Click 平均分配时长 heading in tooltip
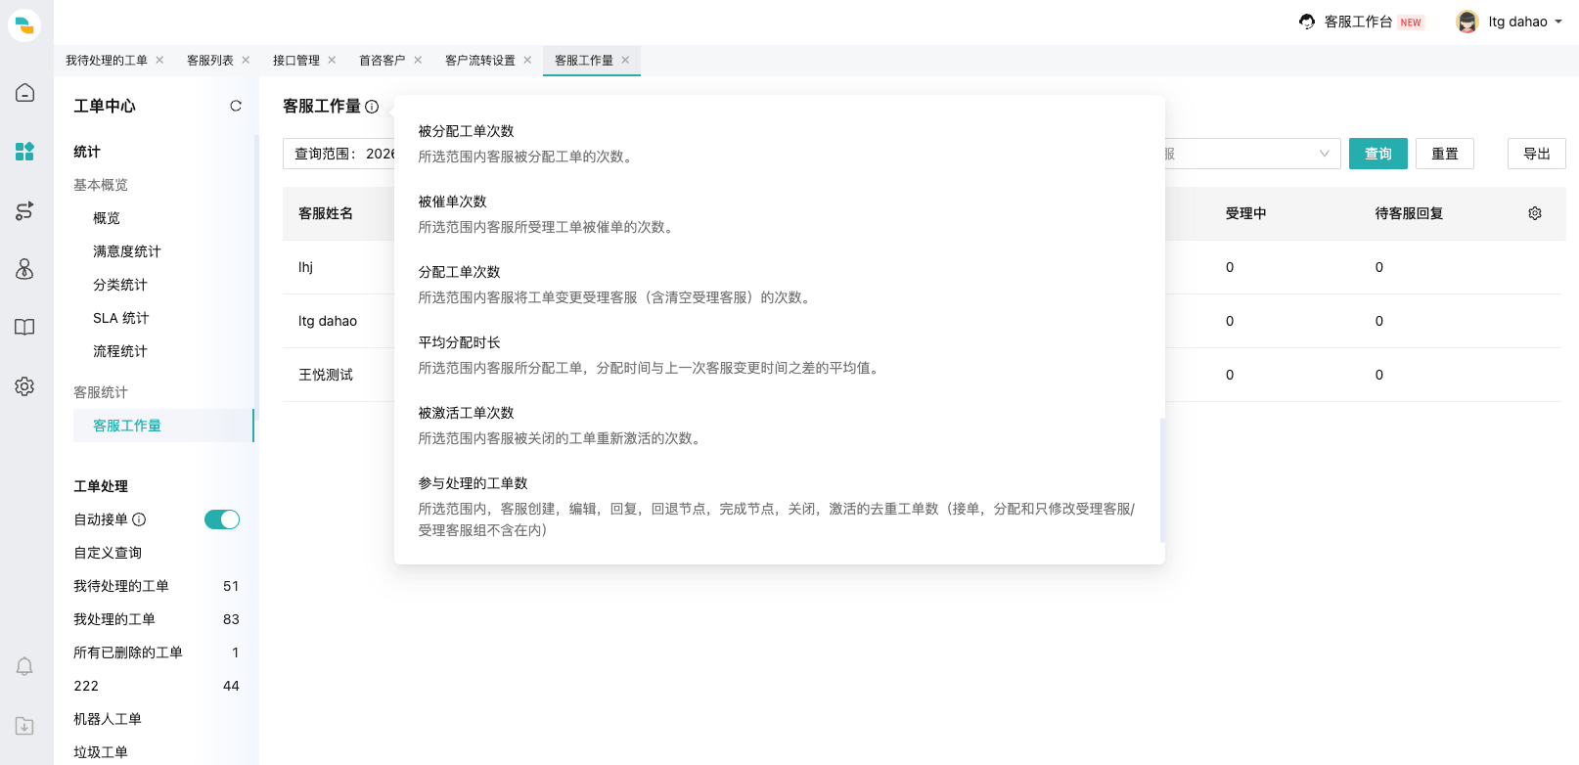This screenshot has height=765, width=1579. pos(459,342)
